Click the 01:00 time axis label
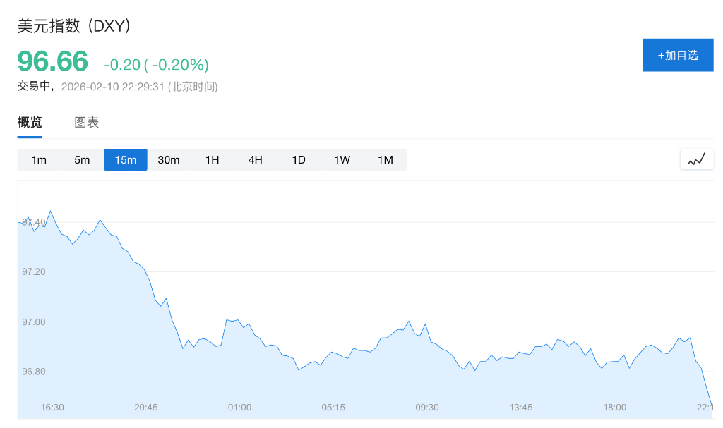 coord(239,408)
